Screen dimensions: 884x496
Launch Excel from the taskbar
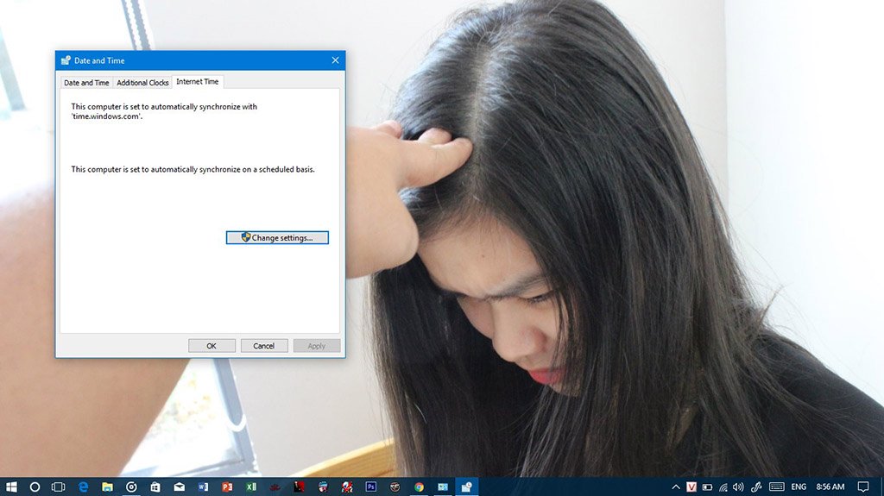click(x=251, y=487)
